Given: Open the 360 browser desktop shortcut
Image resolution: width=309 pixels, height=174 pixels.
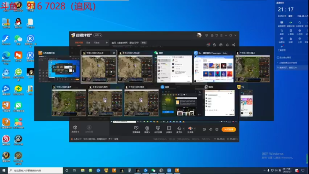Looking at the screenshot, I should pyautogui.click(x=18, y=75).
